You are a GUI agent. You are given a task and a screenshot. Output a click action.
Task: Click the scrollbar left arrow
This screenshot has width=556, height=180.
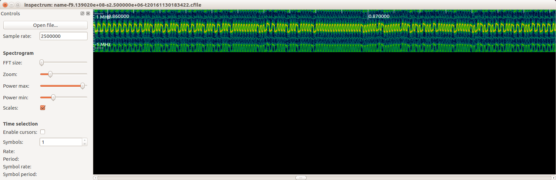[x=95, y=178]
